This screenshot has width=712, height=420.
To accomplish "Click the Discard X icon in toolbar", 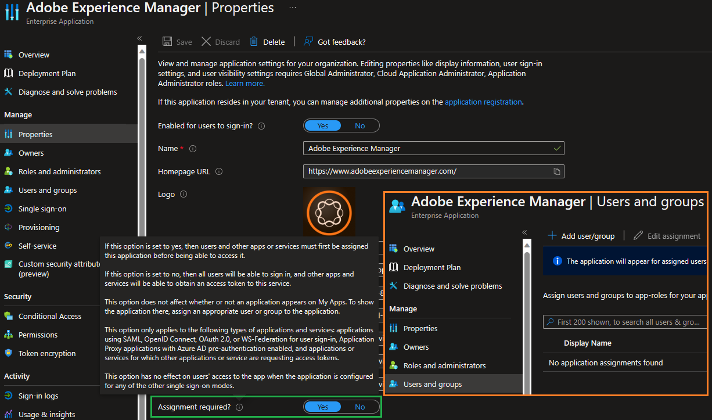I will click(206, 41).
